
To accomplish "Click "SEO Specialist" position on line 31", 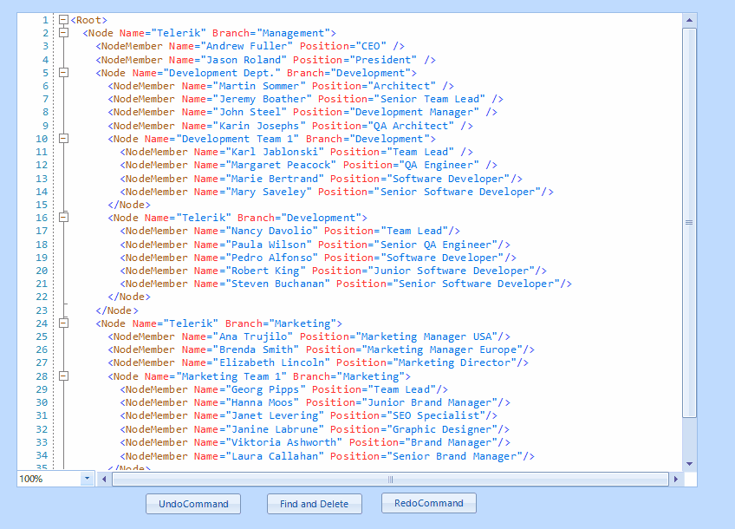I will 435,415.
